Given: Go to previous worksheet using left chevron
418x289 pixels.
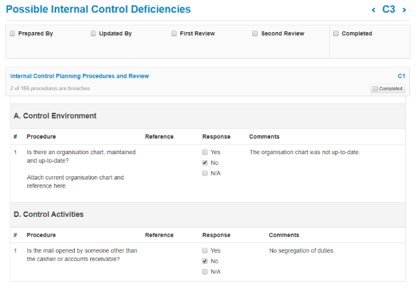Looking at the screenshot, I should pos(373,10).
